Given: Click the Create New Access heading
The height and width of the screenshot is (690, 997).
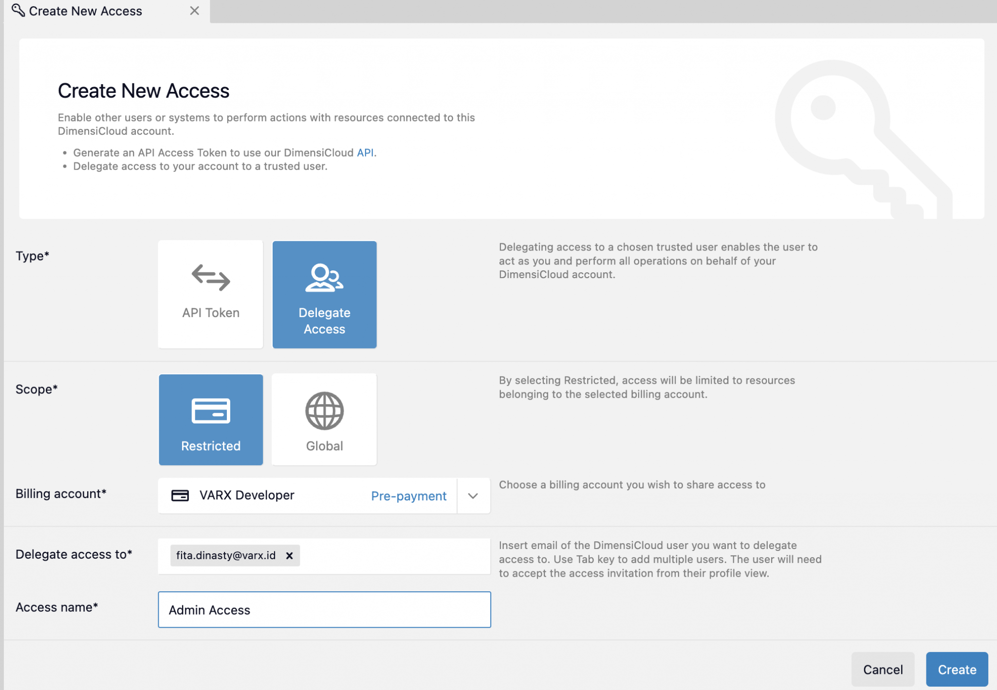Looking at the screenshot, I should point(144,91).
